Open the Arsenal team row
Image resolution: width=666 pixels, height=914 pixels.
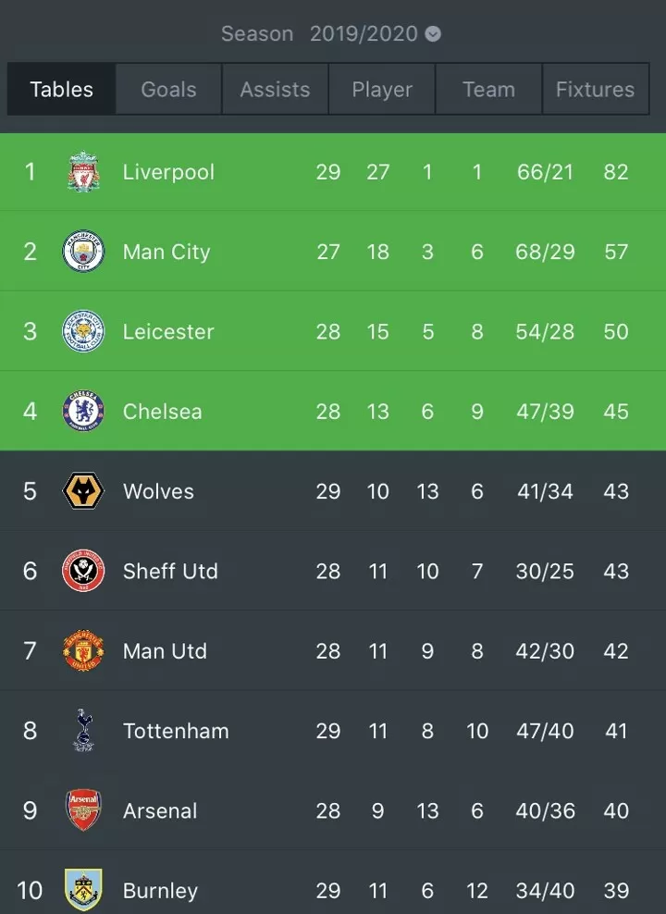pyautogui.click(x=333, y=810)
